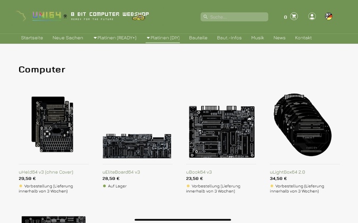
Task: Go to the Neue Sachen page
Action: pos(68,38)
